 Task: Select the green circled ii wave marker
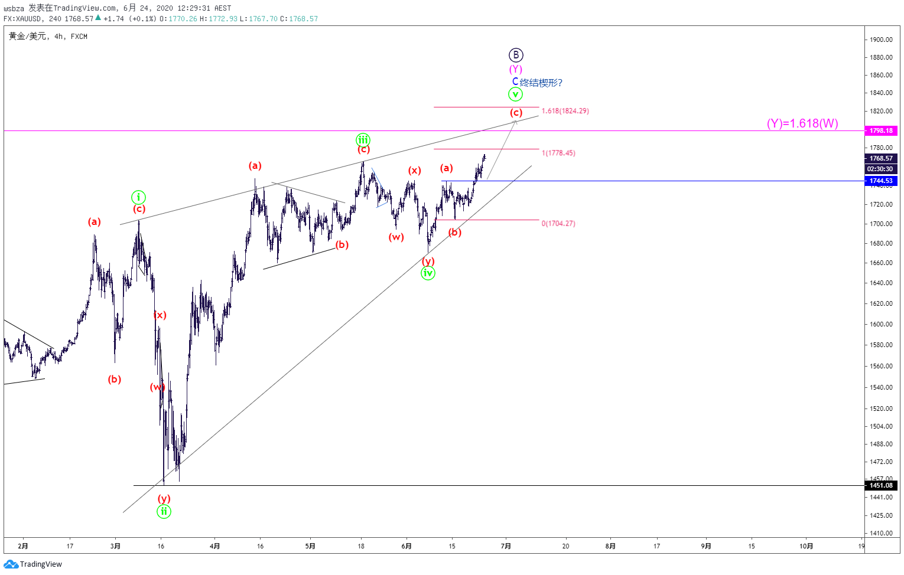(164, 512)
